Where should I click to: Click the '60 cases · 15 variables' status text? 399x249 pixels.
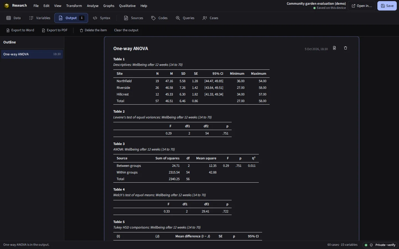pyautogui.click(x=342, y=245)
